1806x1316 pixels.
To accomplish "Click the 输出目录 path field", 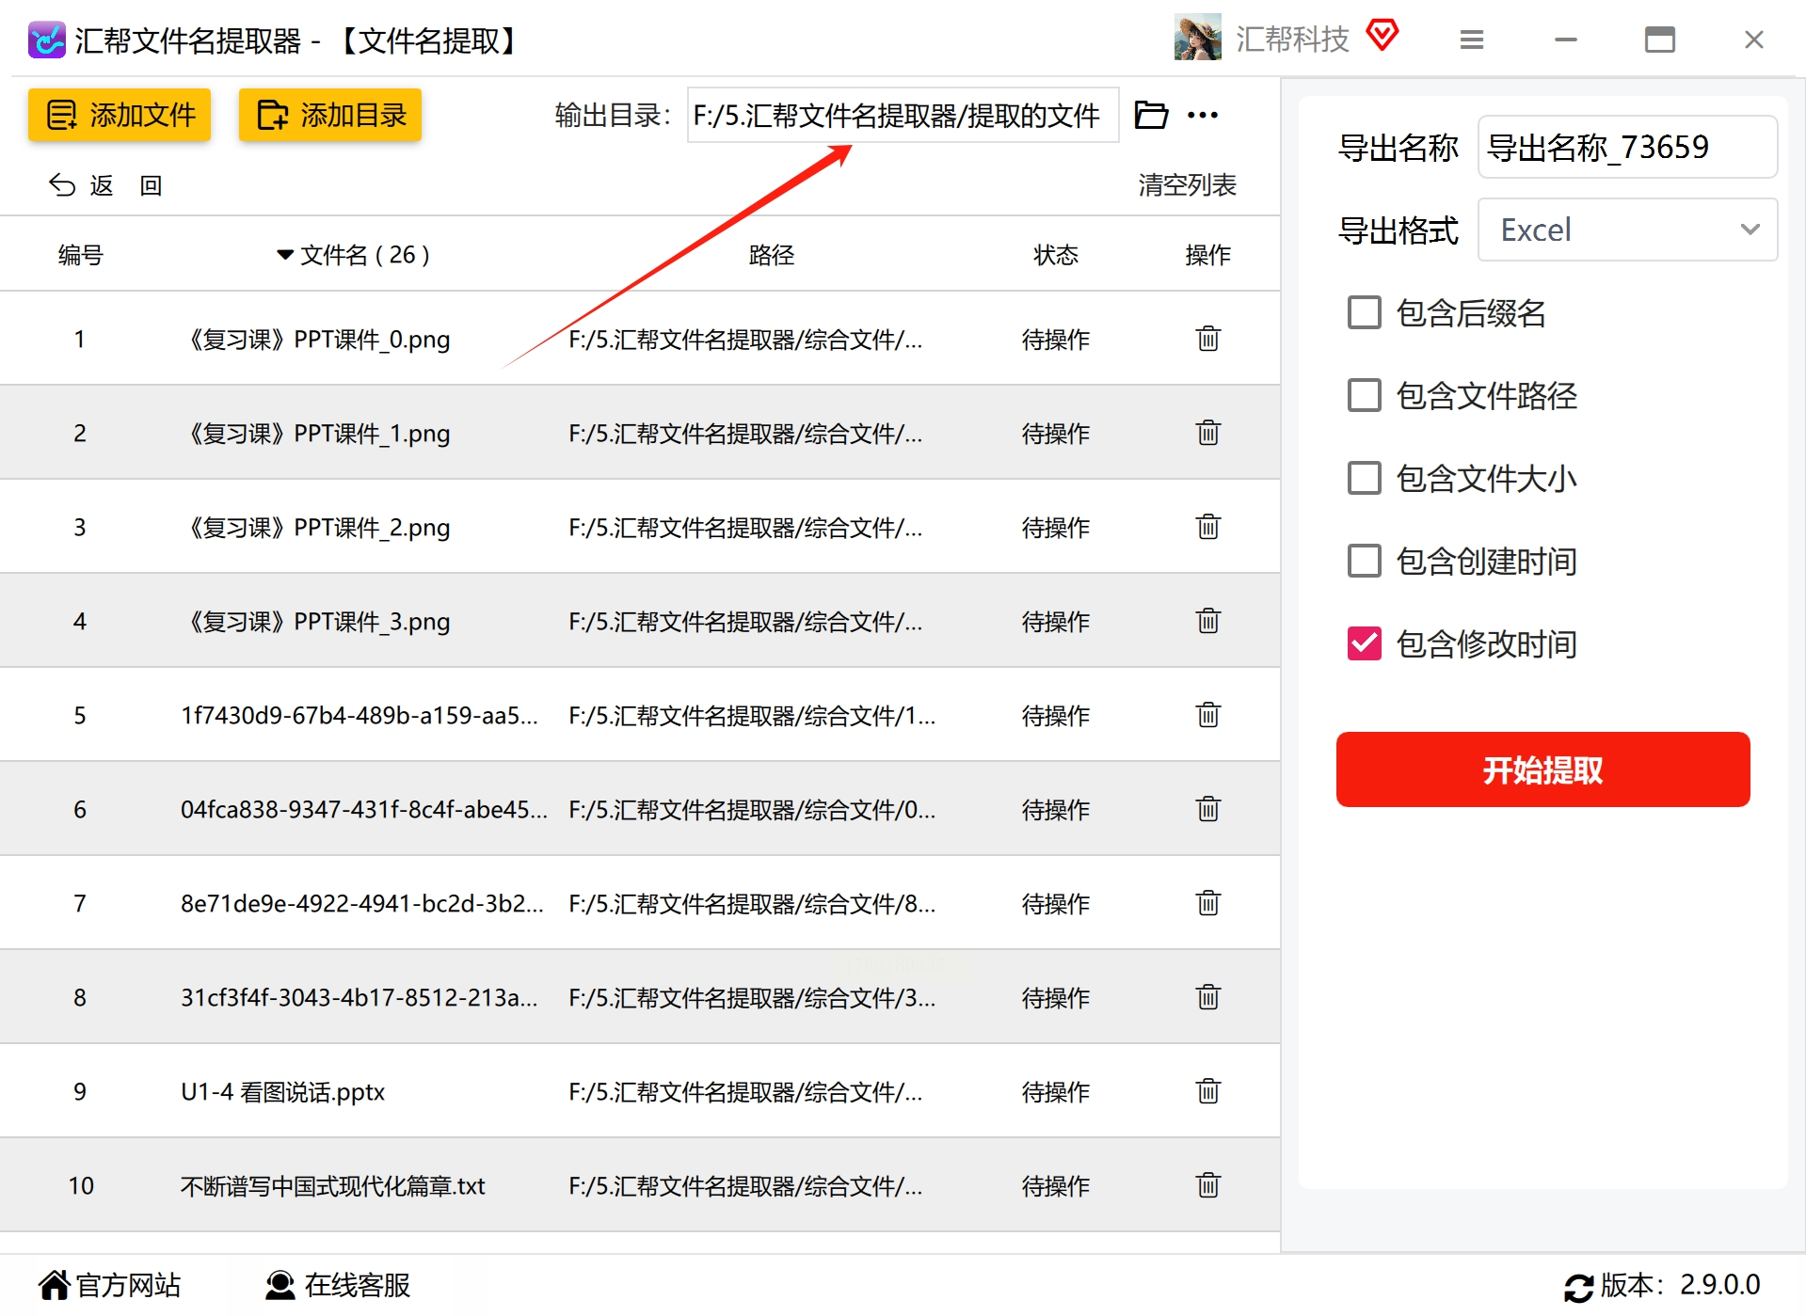I will pos(903,115).
